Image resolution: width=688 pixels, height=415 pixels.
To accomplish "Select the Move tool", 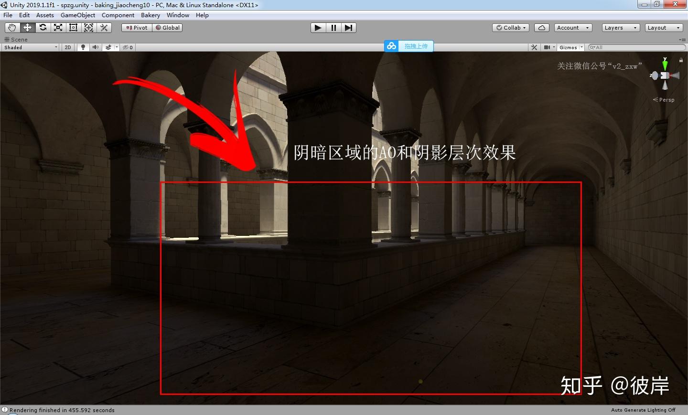I will point(27,28).
